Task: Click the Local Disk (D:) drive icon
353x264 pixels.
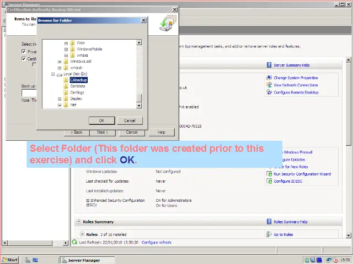Action: click(60, 74)
